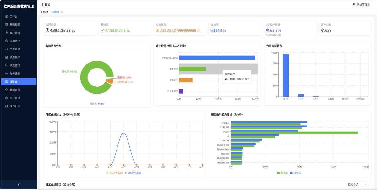
Task: Toggle the 2026年金额 legend series
Action: [x=133, y=173]
